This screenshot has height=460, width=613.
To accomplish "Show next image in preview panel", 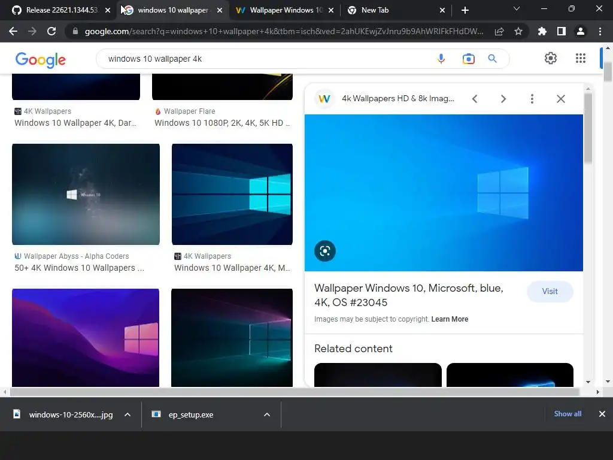I will click(x=503, y=99).
